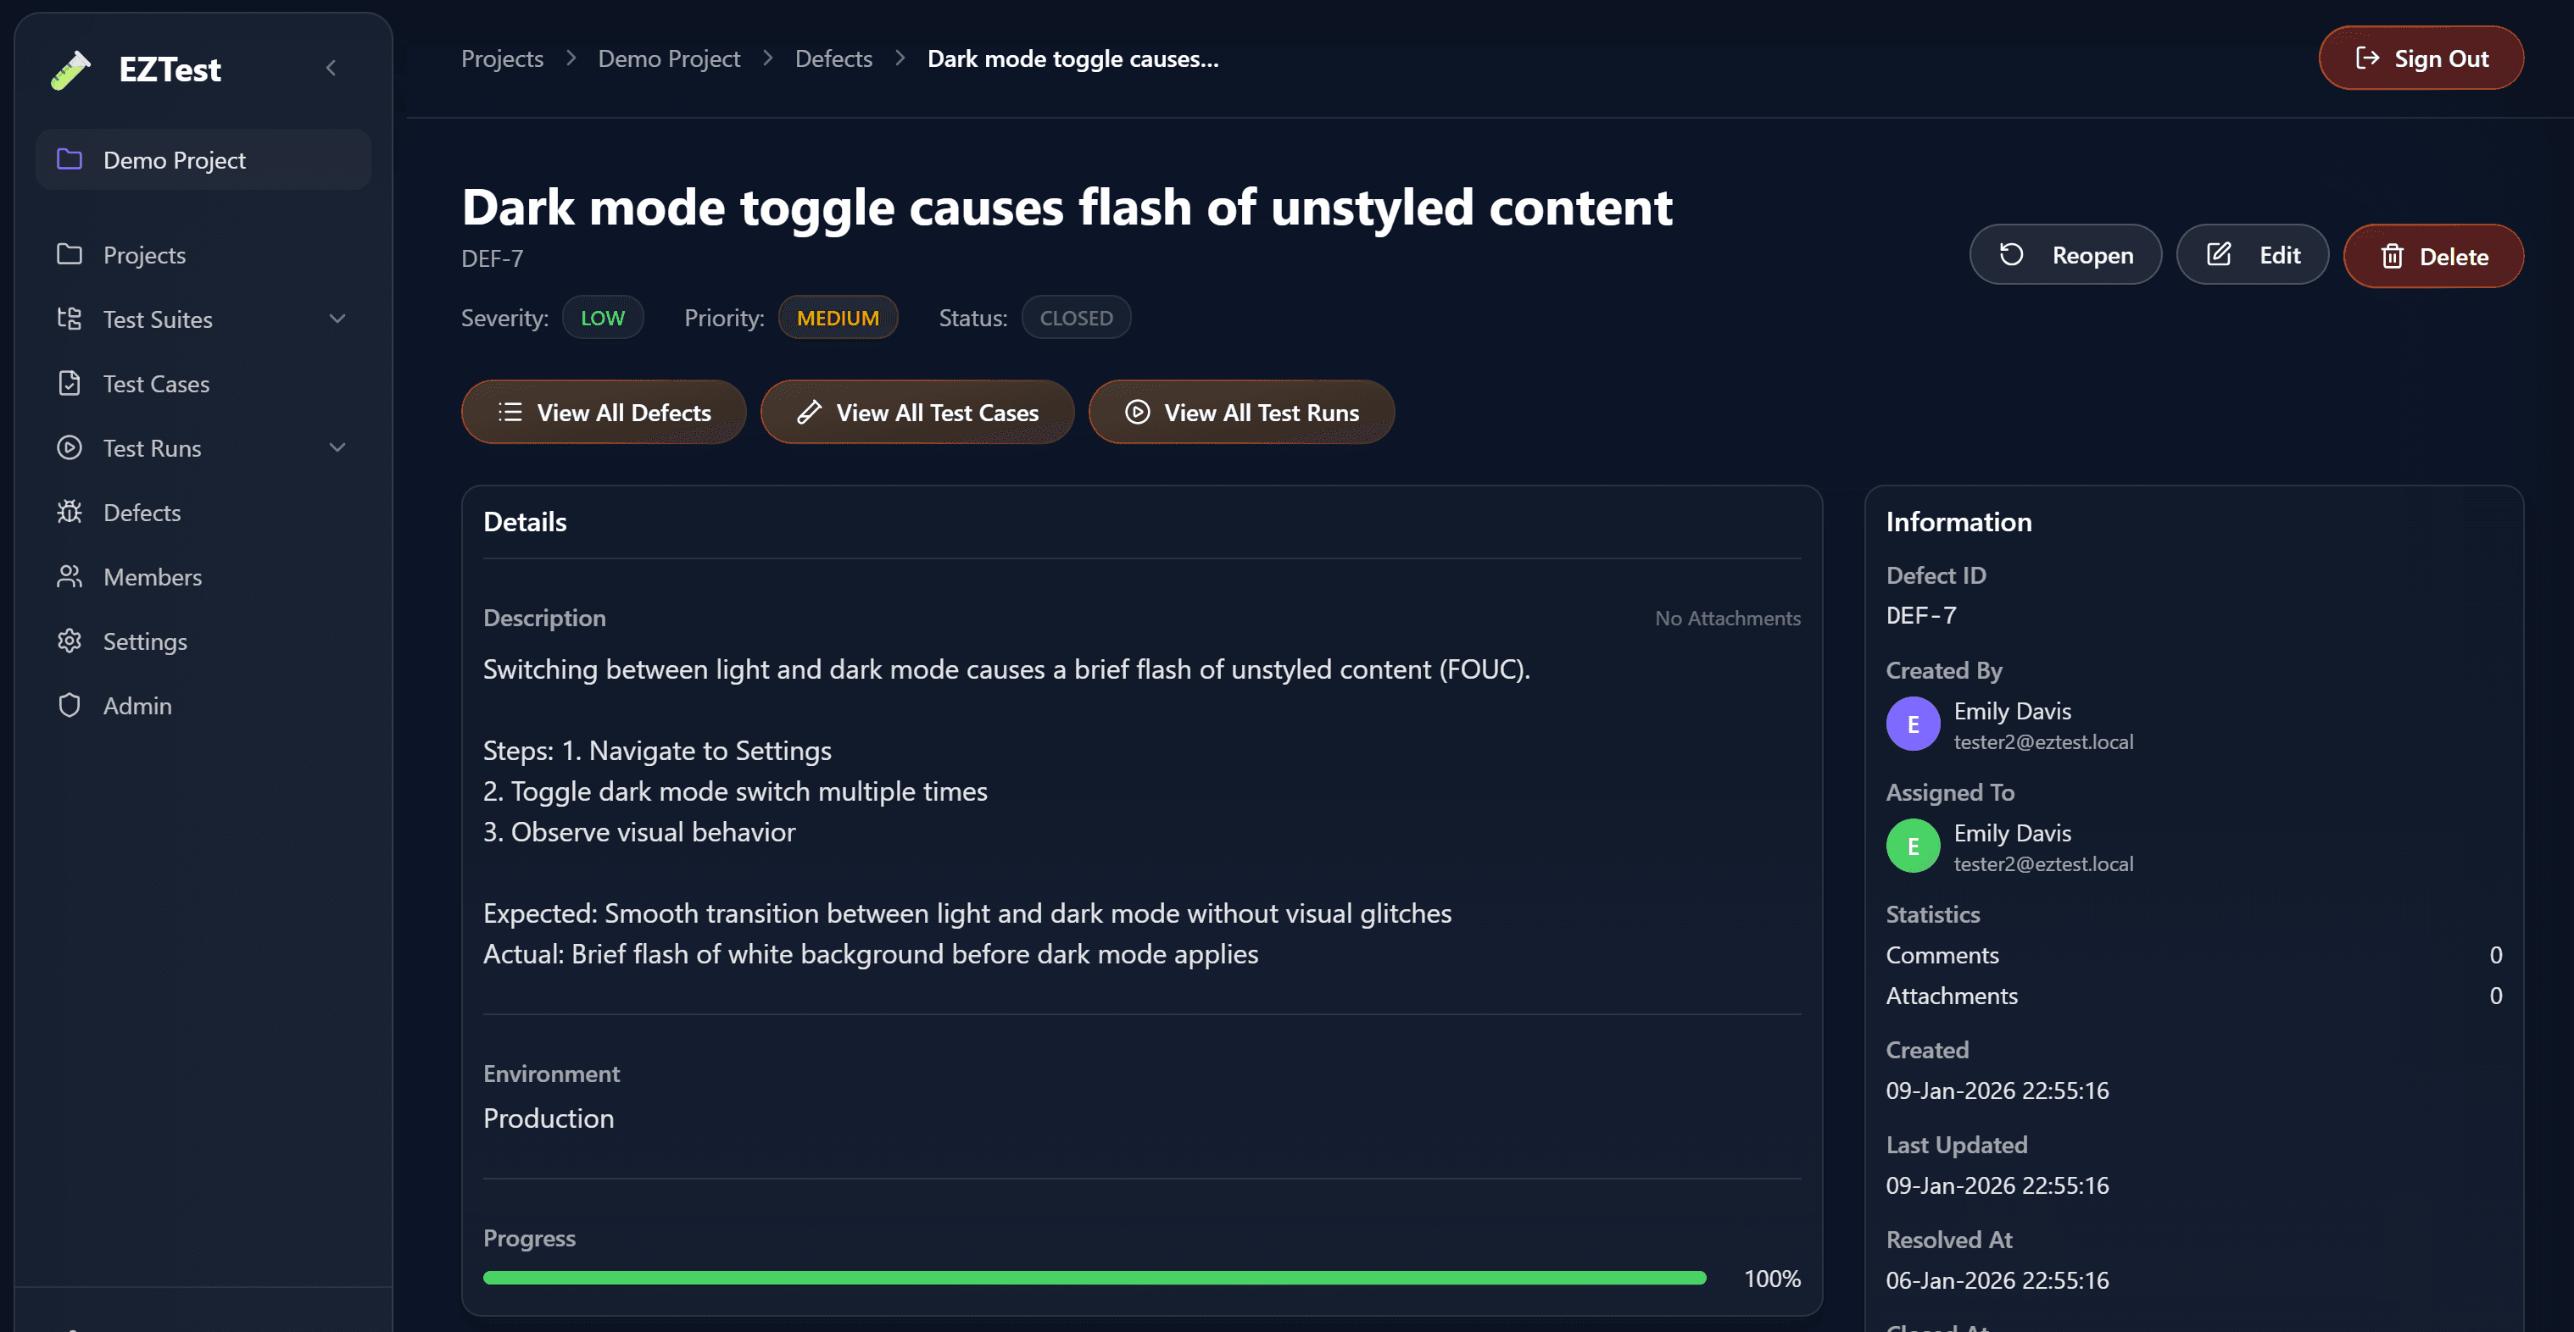
Task: Reopen the closed defect
Action: [2064, 256]
